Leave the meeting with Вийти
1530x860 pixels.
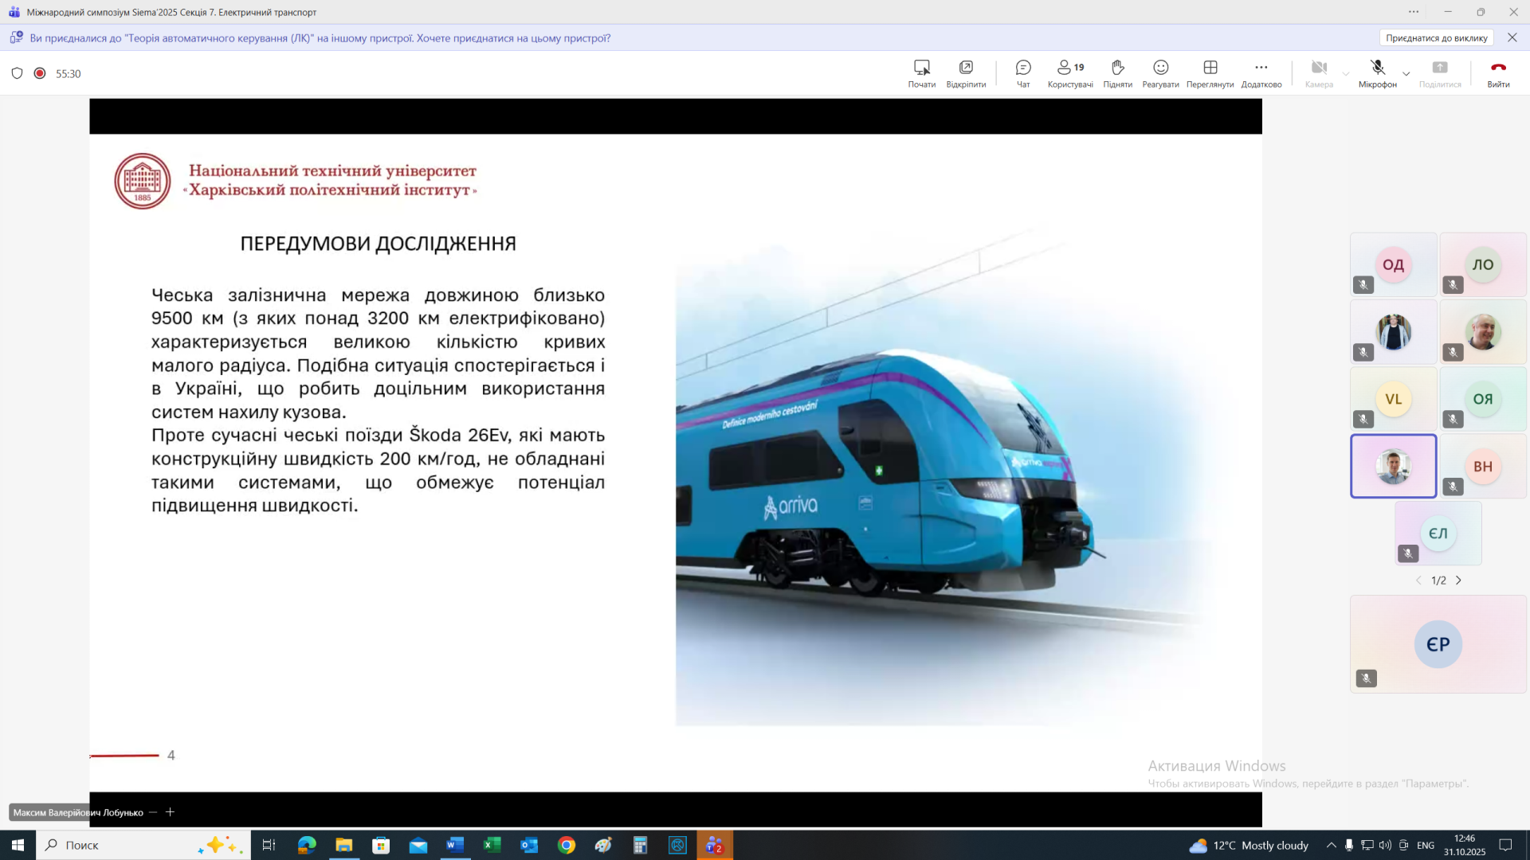(1498, 72)
